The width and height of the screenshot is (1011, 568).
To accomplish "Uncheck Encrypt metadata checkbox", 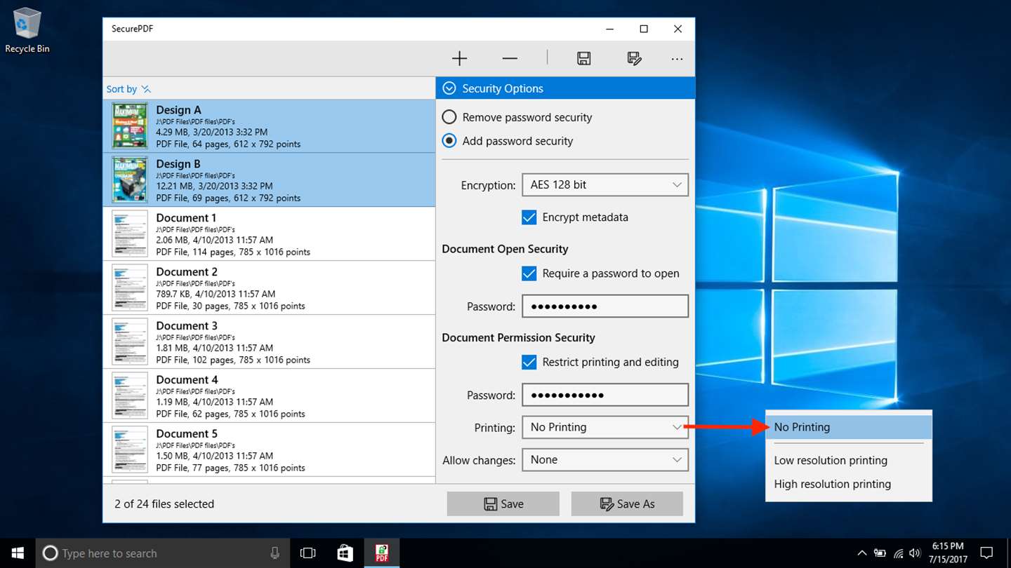I will click(x=529, y=217).
